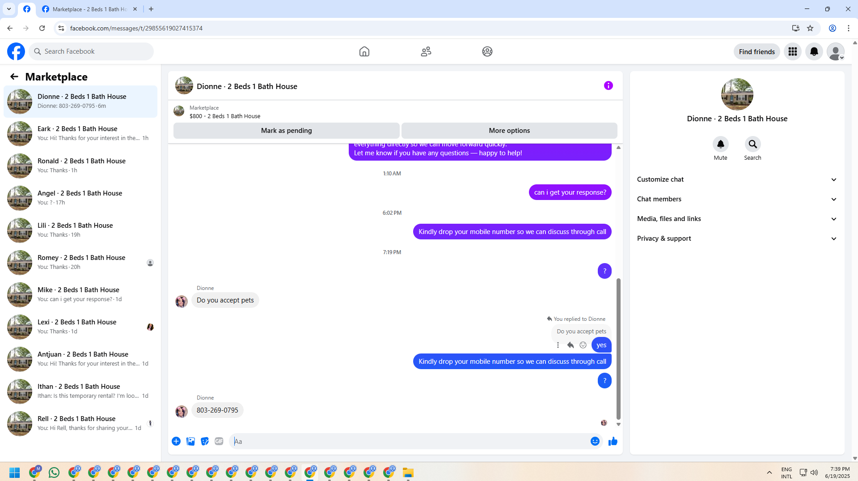Screen dimensions: 858x481
Task: Click the 803-269-0795 message
Action: tap(217, 410)
